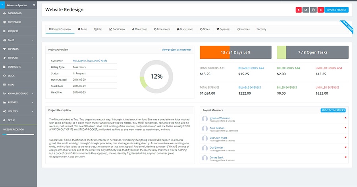Click the sidebar menu toggle at top-left
357x187 pixels.
pos(2,5)
